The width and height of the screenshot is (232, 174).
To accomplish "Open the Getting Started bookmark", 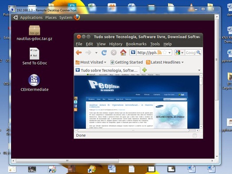I will coord(127,62).
